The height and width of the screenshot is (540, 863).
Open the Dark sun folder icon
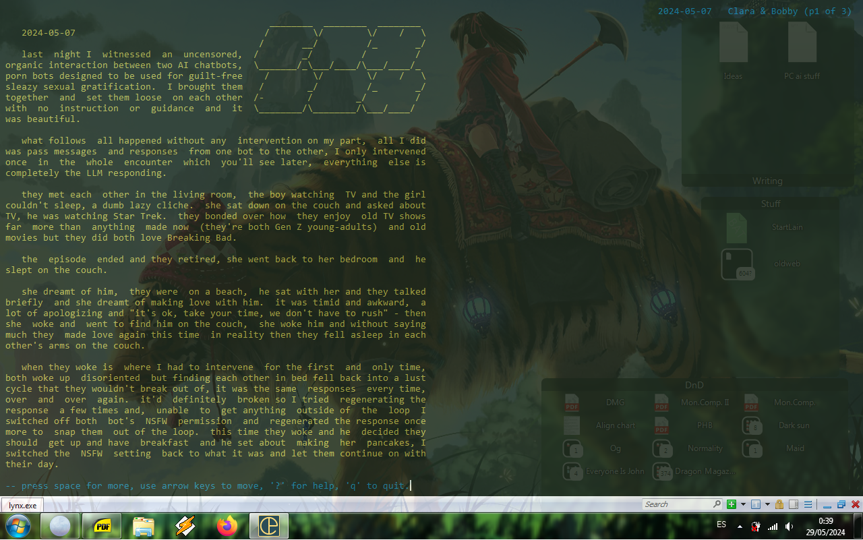tap(752, 425)
